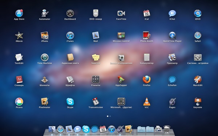Click Pages ink pen in the Dock
The image size is (218, 136).
tap(120, 129)
